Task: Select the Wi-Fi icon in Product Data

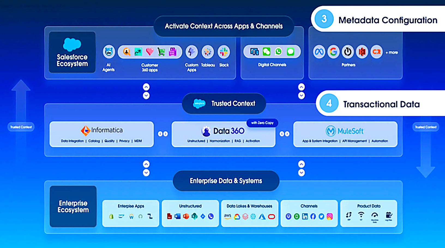Action: point(361,215)
